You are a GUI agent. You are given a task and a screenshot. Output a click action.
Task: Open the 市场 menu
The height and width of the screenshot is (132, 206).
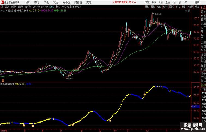coord(37,2)
